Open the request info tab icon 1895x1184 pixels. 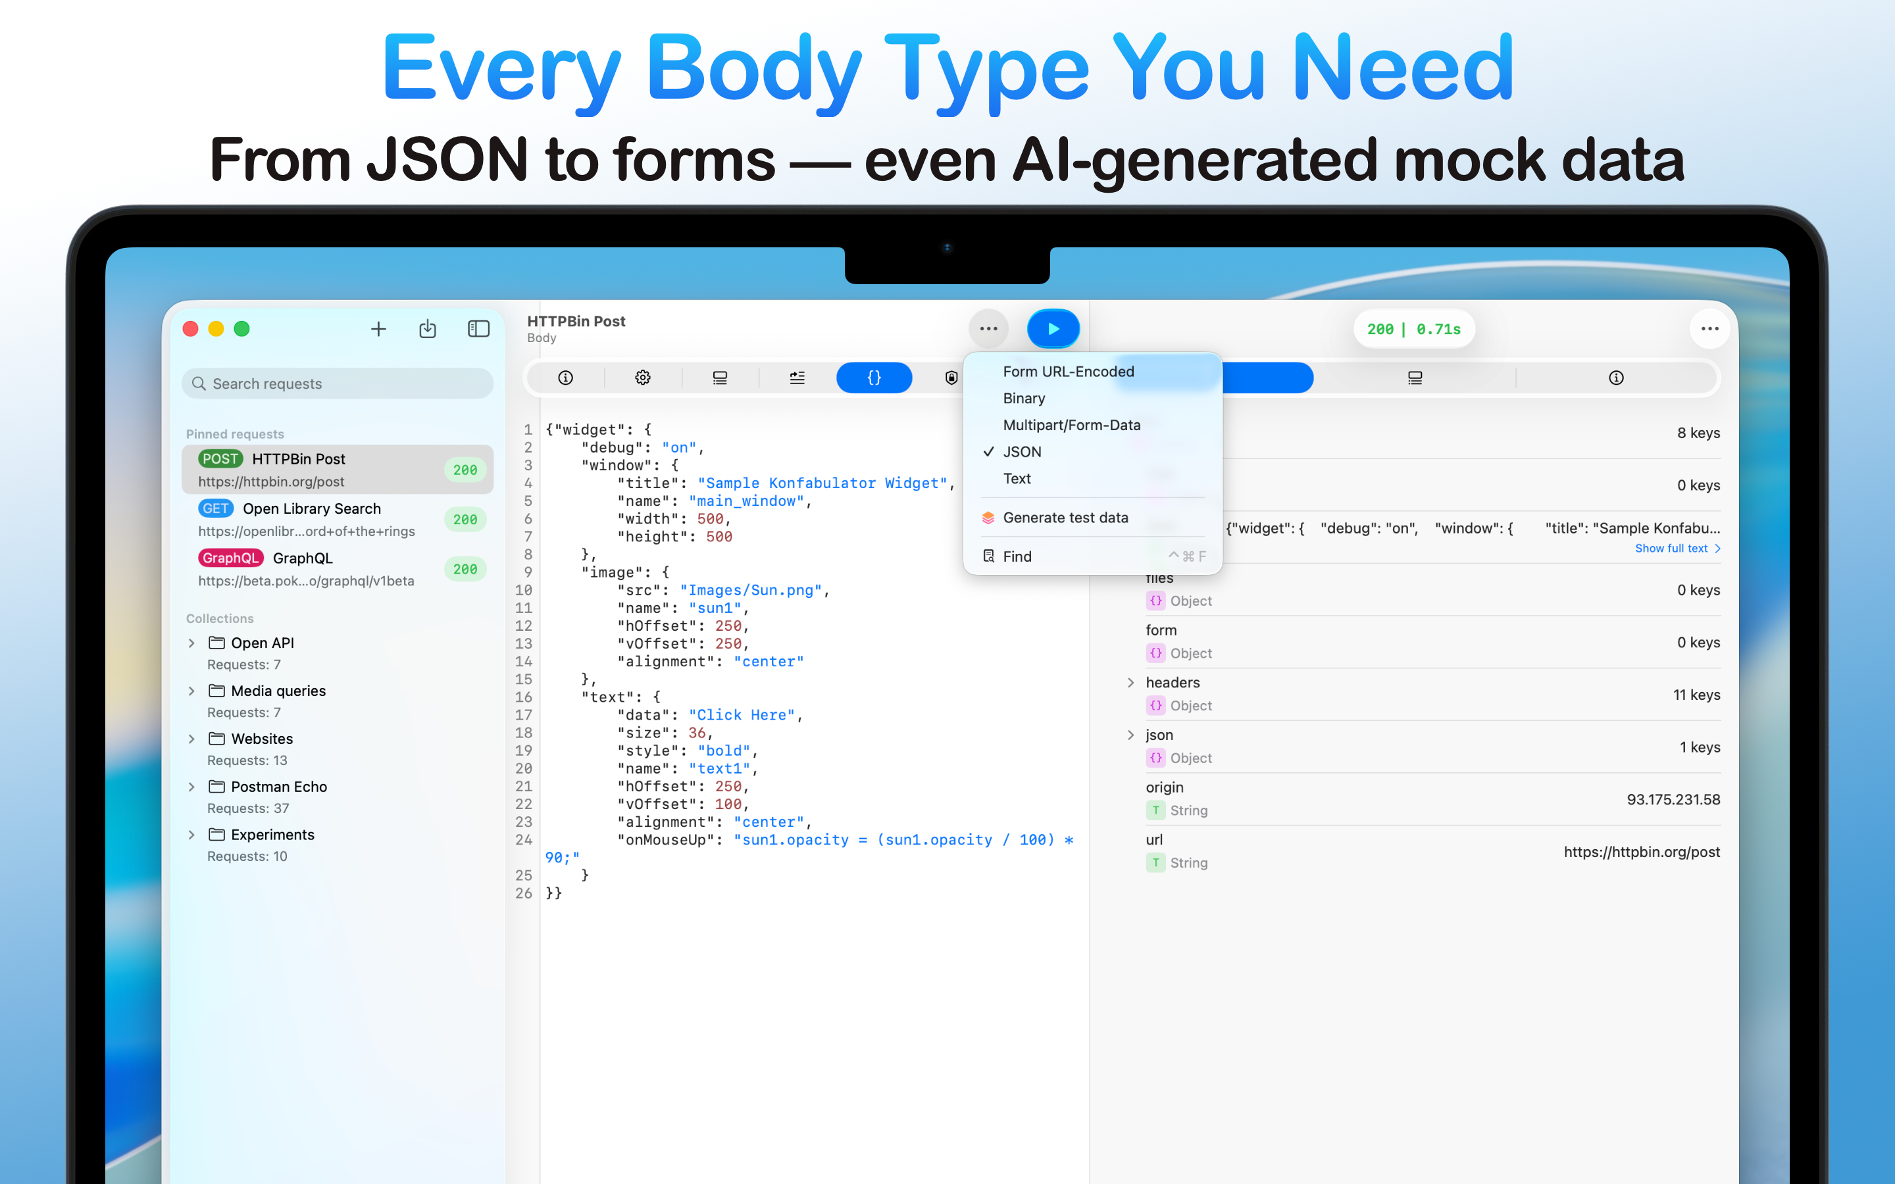click(x=565, y=378)
